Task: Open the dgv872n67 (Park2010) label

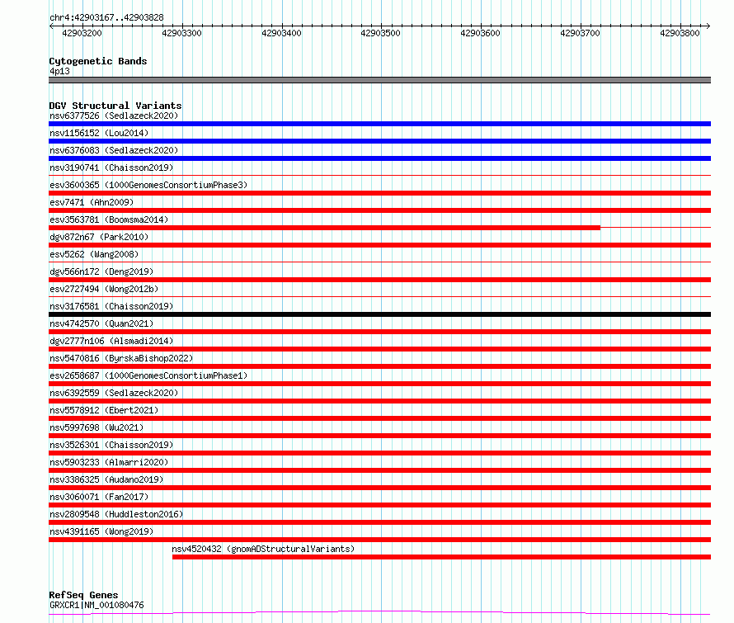Action: tap(99, 237)
